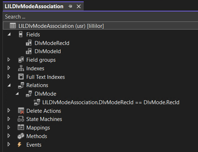Select the DlvMode relation label
Viewport: 198px width, 152px height.
45,94
